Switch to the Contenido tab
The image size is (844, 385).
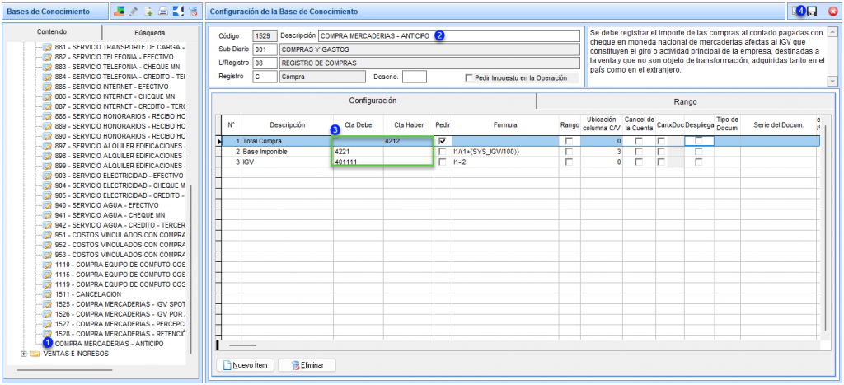pos(52,32)
